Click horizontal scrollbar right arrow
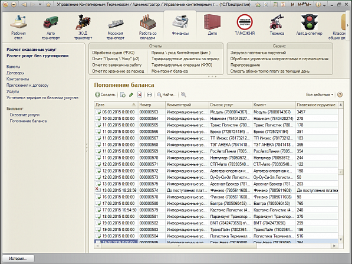 click(334, 246)
